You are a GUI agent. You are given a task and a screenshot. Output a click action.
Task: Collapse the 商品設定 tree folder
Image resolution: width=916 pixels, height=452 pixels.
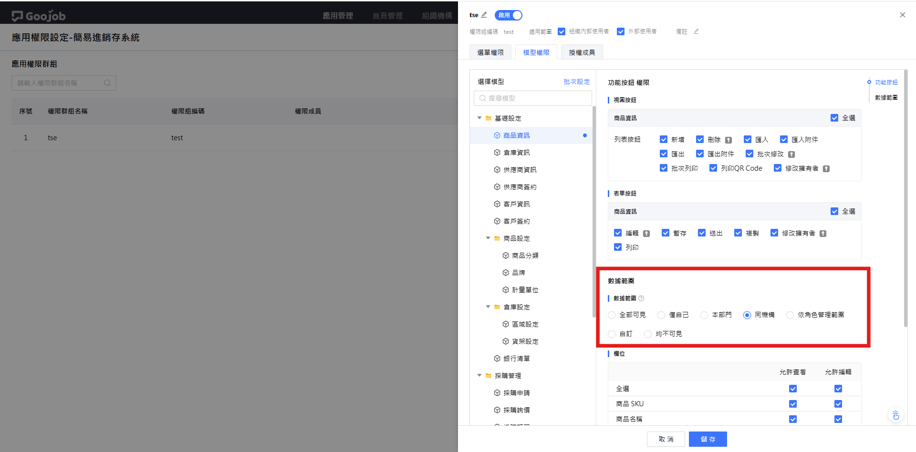click(488, 238)
